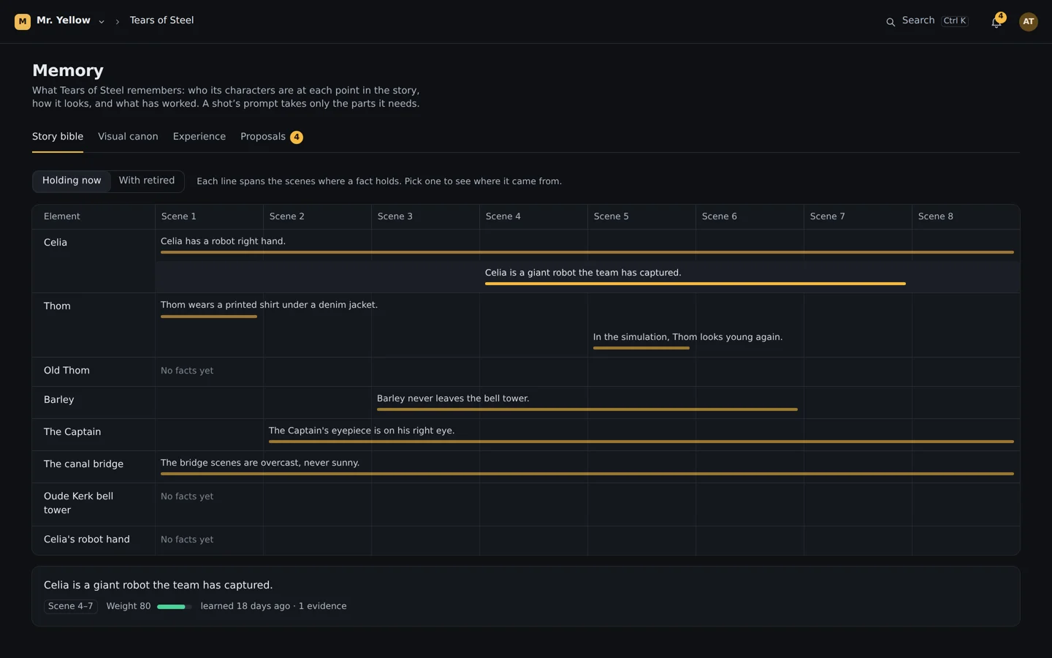Click The Captain element label
The height and width of the screenshot is (658, 1052).
[72, 432]
